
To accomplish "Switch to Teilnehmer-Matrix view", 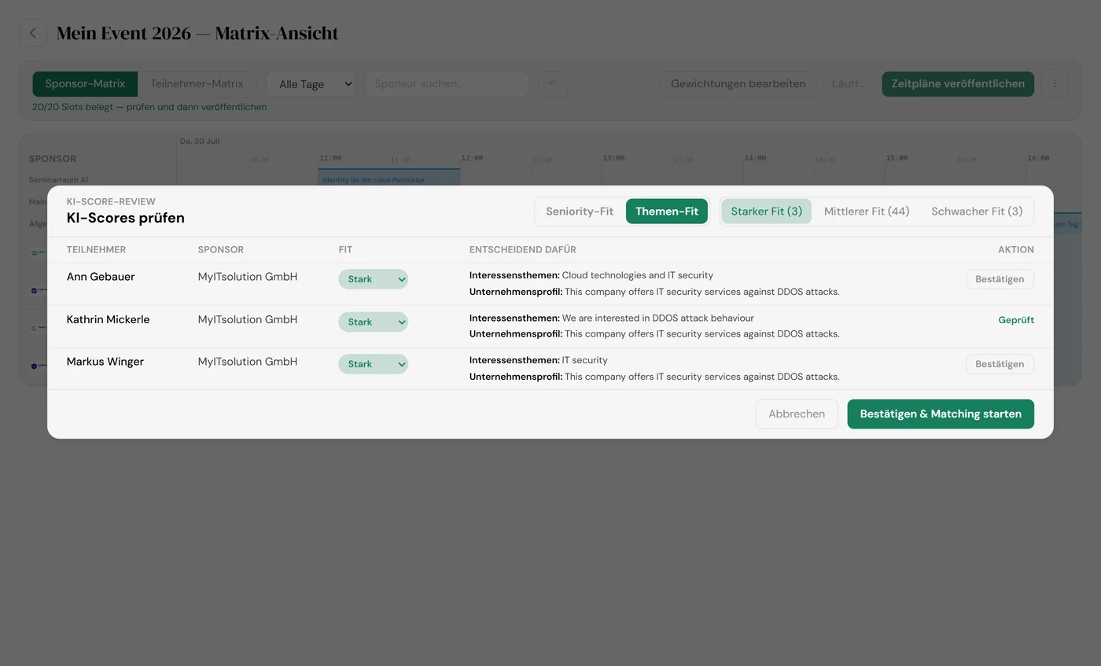I will pyautogui.click(x=197, y=84).
